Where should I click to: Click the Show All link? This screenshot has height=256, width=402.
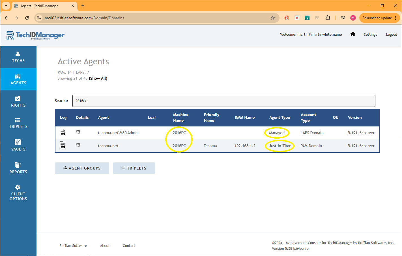click(x=98, y=79)
